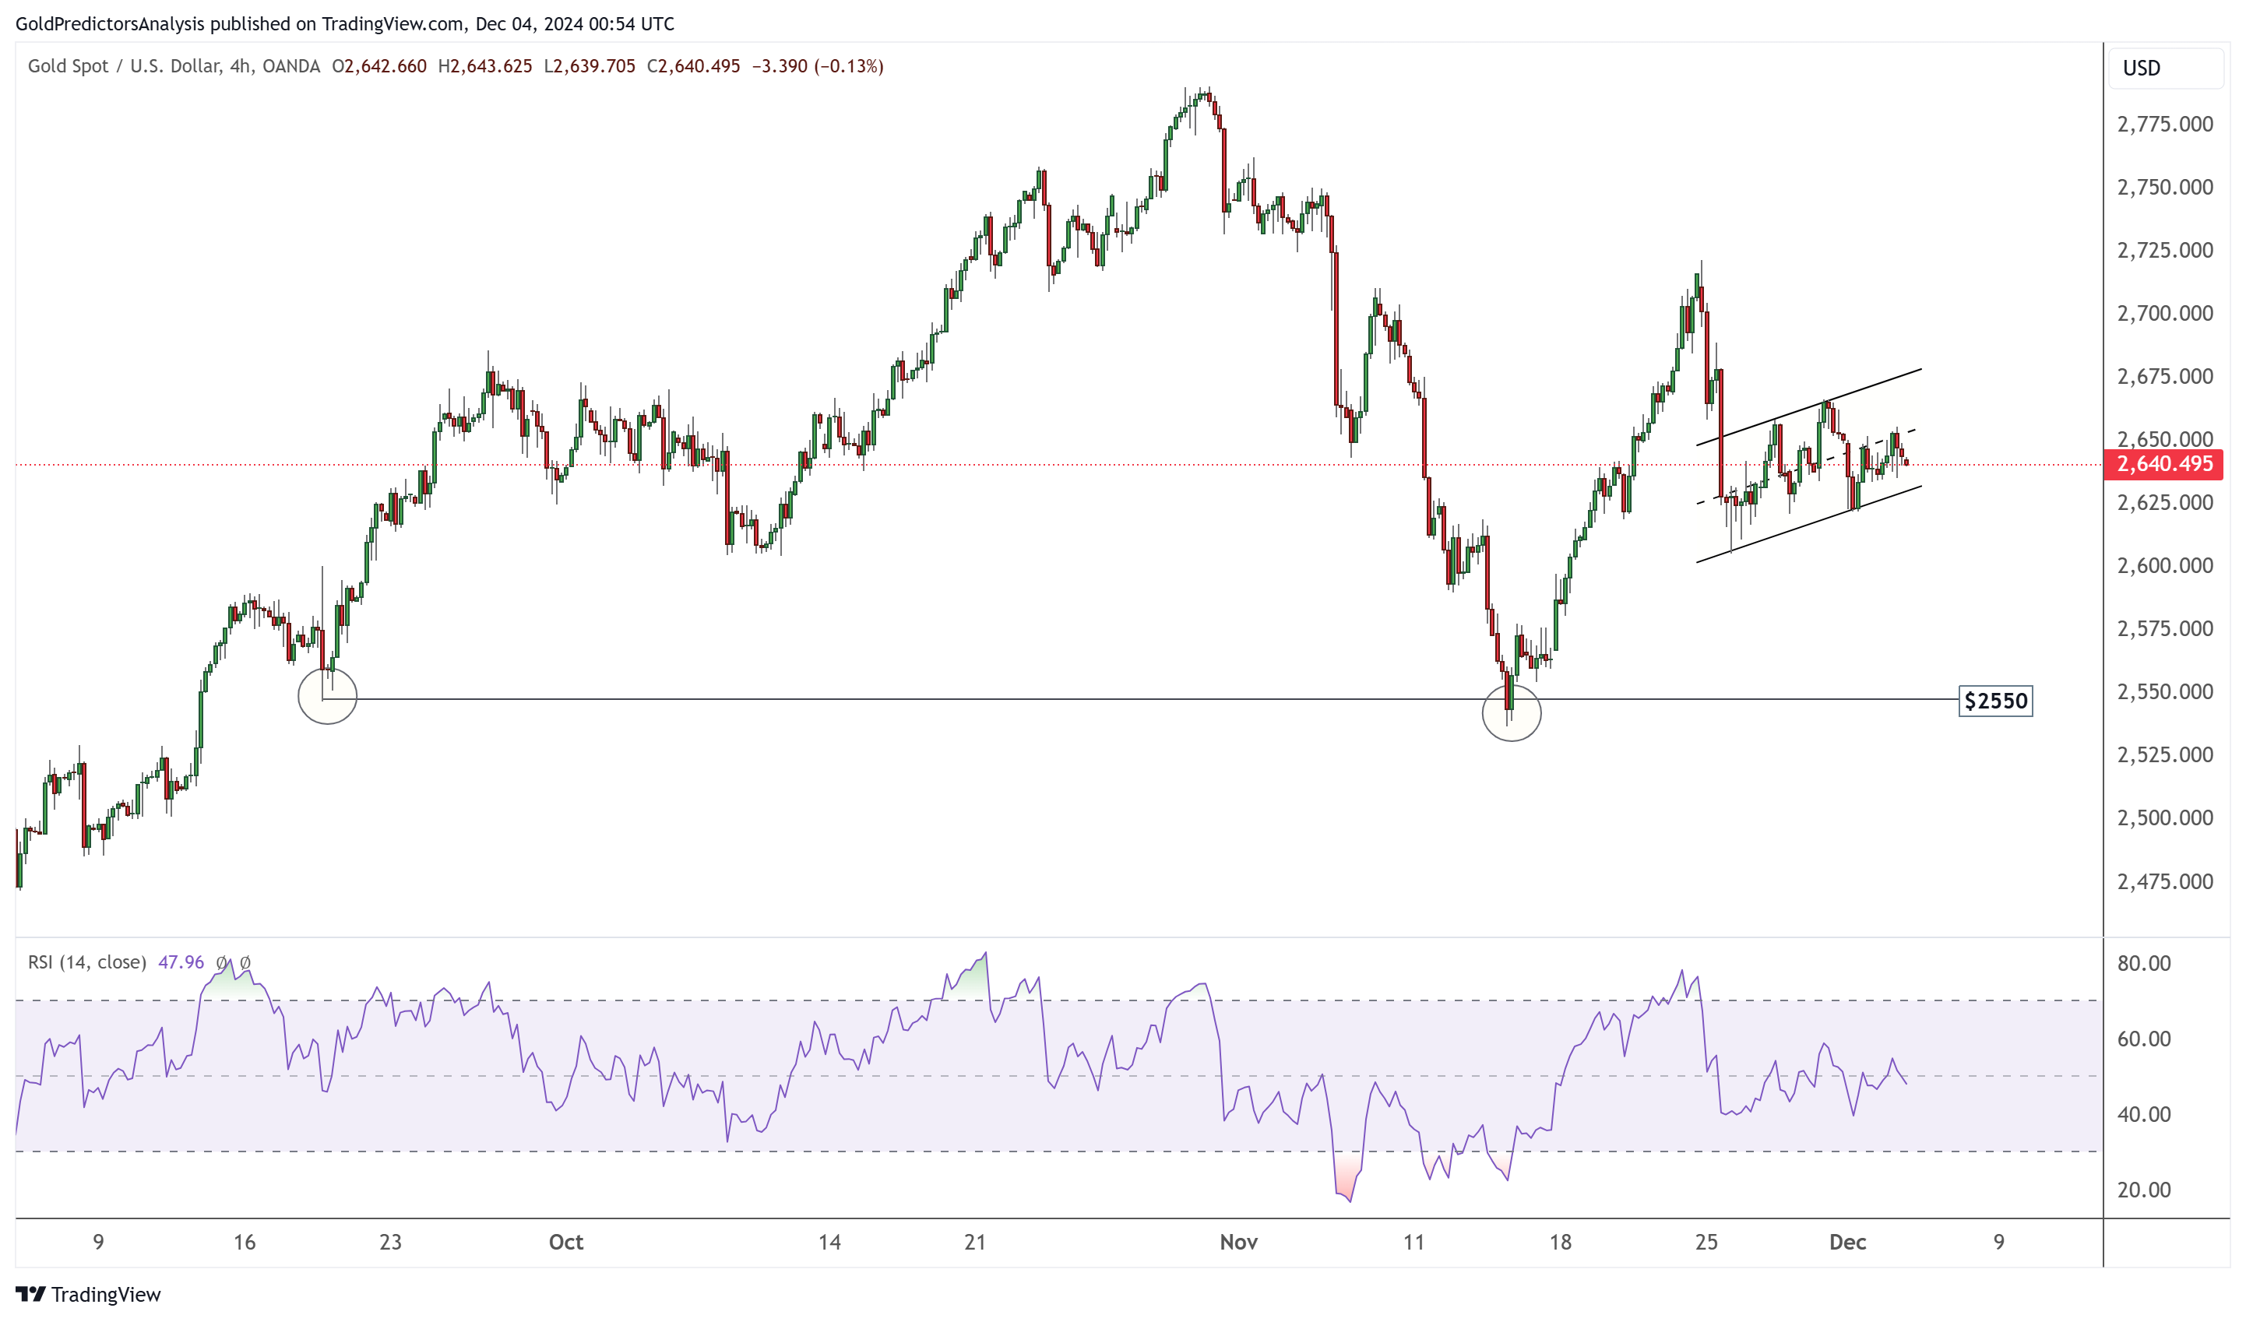This screenshot has height=1322, width=2246.
Task: Select the upper trendline of the rising channel
Action: pyautogui.click(x=1809, y=407)
